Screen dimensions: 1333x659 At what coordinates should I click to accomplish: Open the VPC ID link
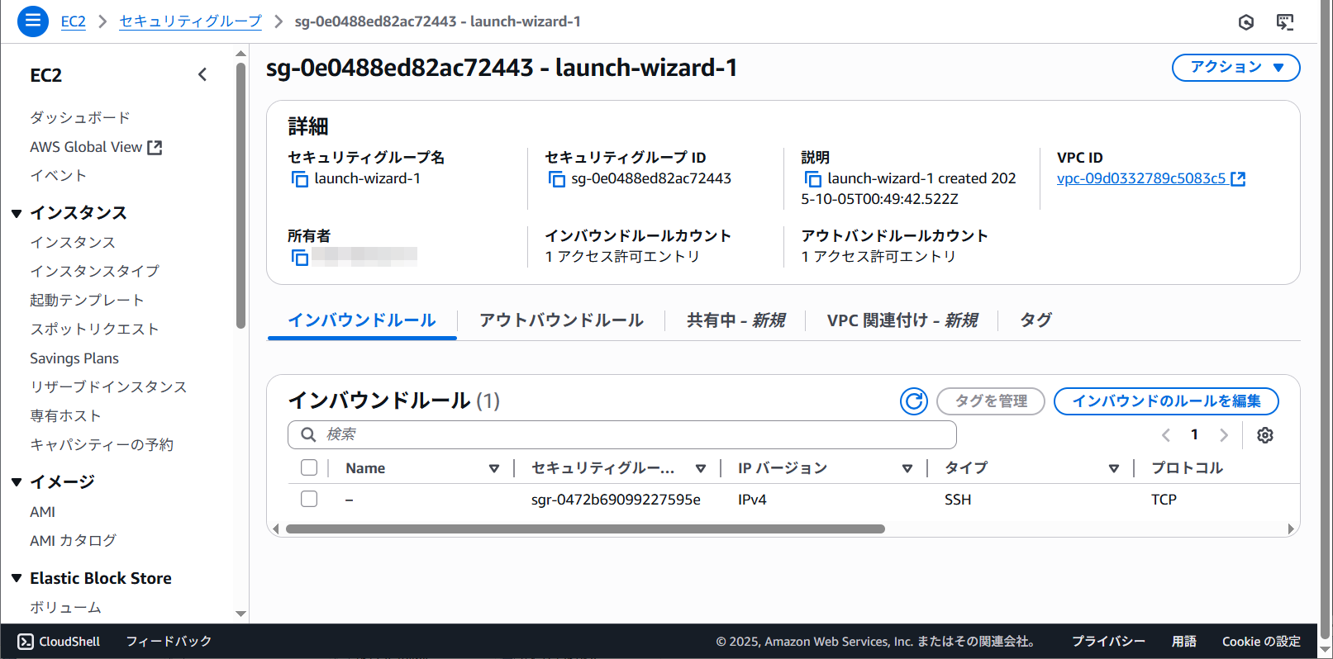(x=1140, y=178)
